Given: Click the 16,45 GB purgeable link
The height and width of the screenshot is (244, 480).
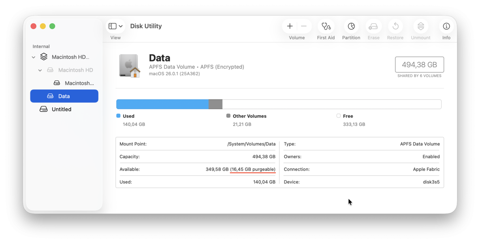Looking at the screenshot, I should point(253,169).
